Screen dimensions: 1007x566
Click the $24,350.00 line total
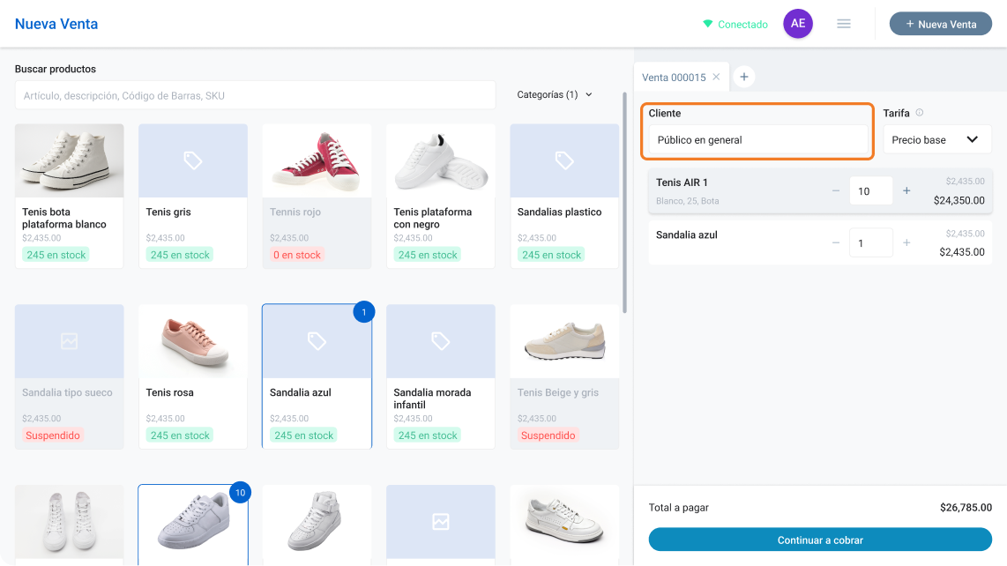959,200
